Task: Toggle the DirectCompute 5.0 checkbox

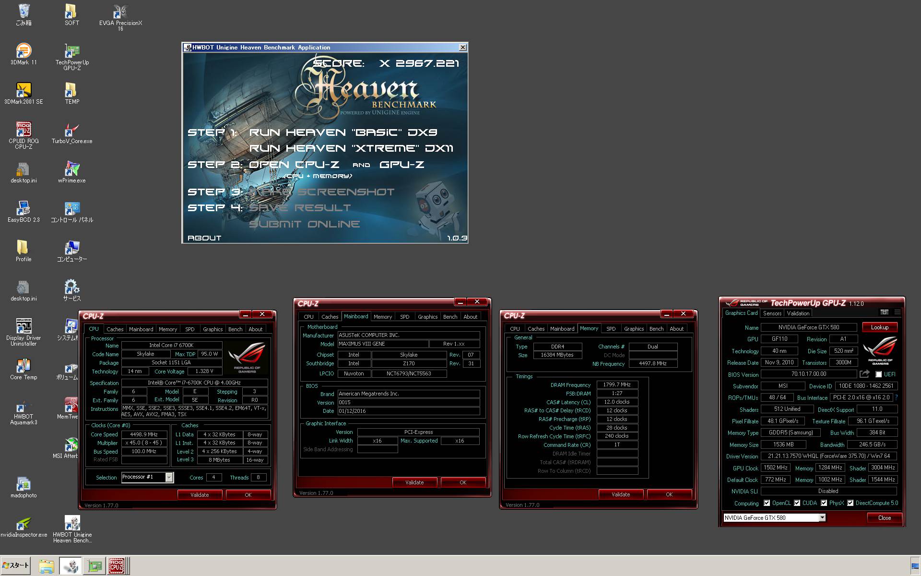Action: click(x=850, y=503)
